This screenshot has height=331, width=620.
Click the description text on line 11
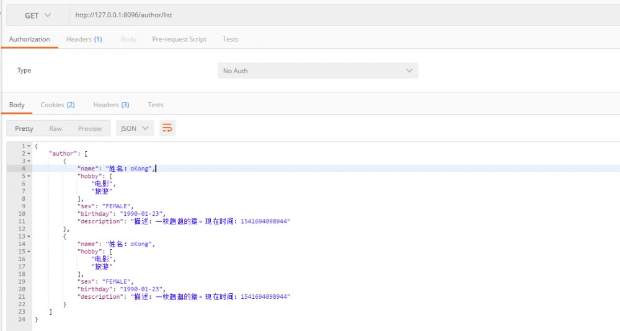coord(210,221)
